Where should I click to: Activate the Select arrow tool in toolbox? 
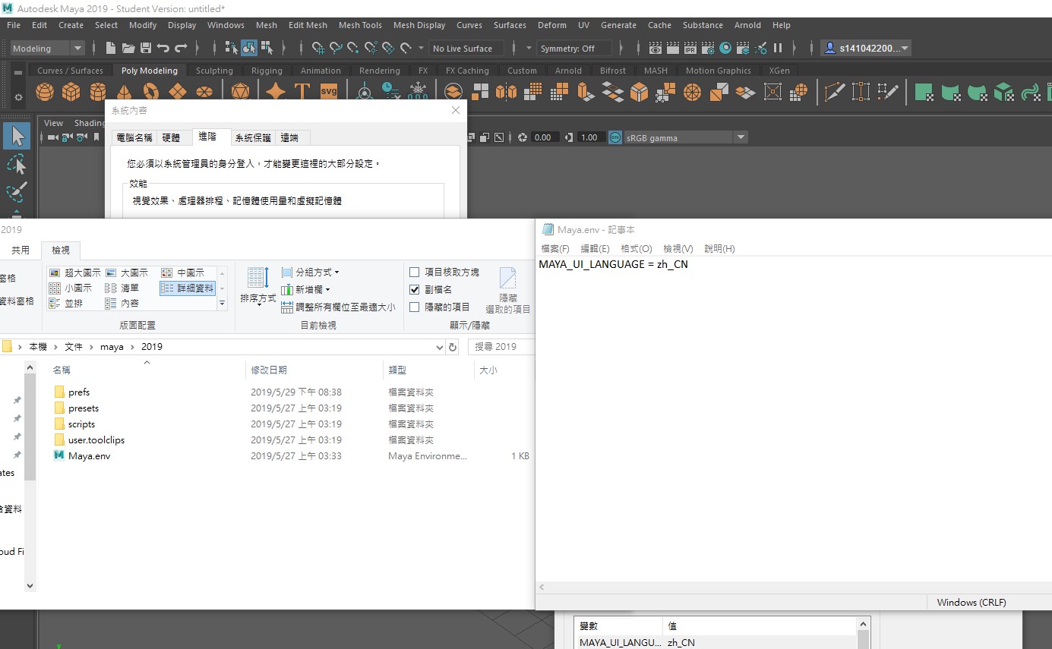pos(17,136)
